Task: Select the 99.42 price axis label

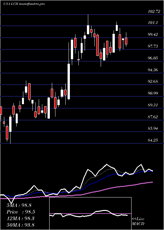Action: (x=153, y=34)
